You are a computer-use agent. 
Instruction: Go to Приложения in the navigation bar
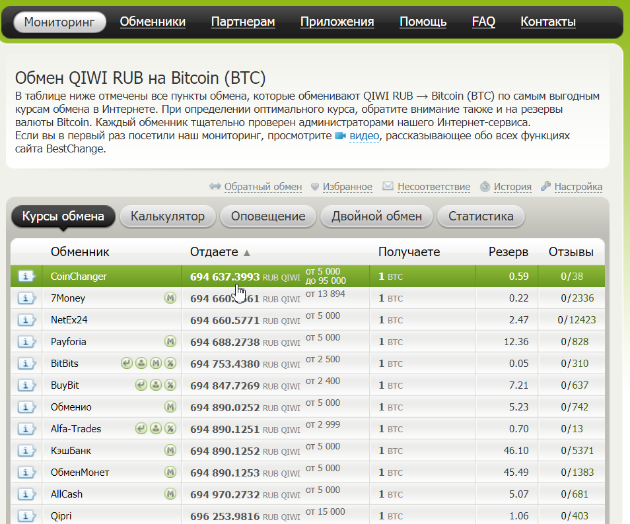coord(337,22)
